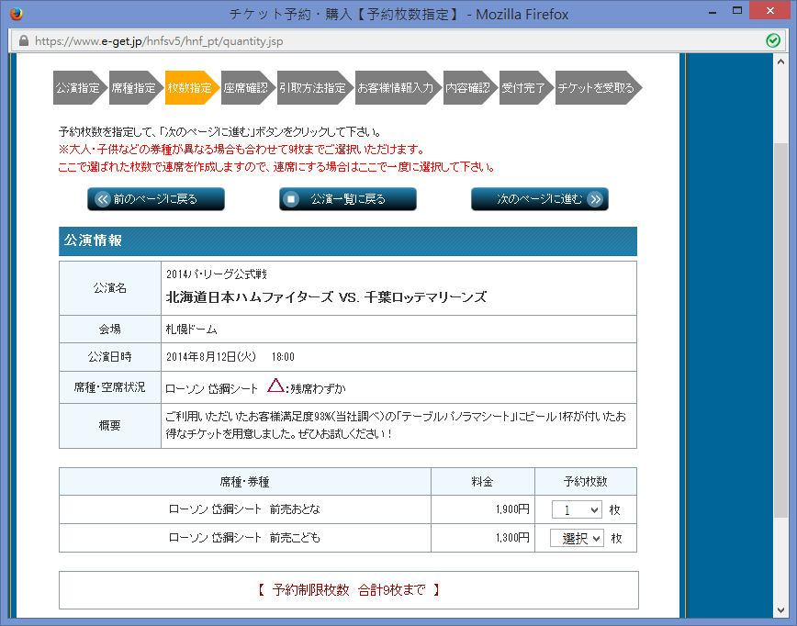Select the 内容確認 step tab

(x=470, y=88)
